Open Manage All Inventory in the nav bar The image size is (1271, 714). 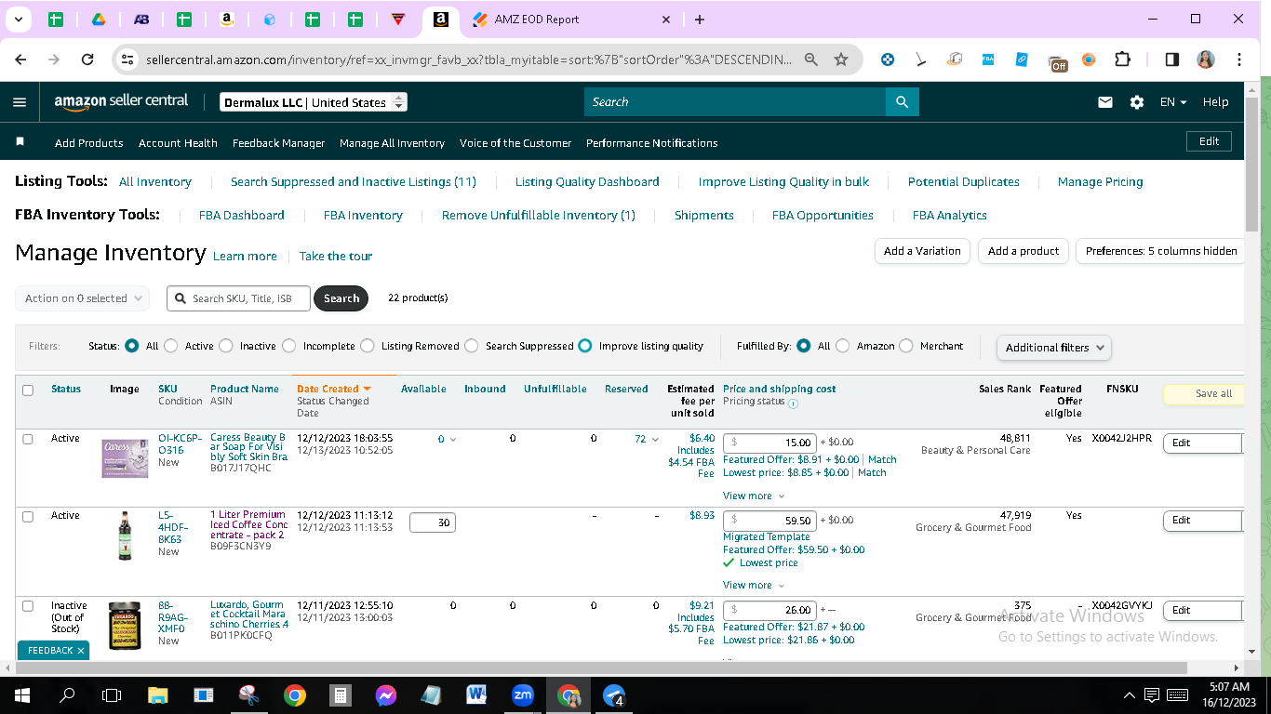tap(392, 143)
